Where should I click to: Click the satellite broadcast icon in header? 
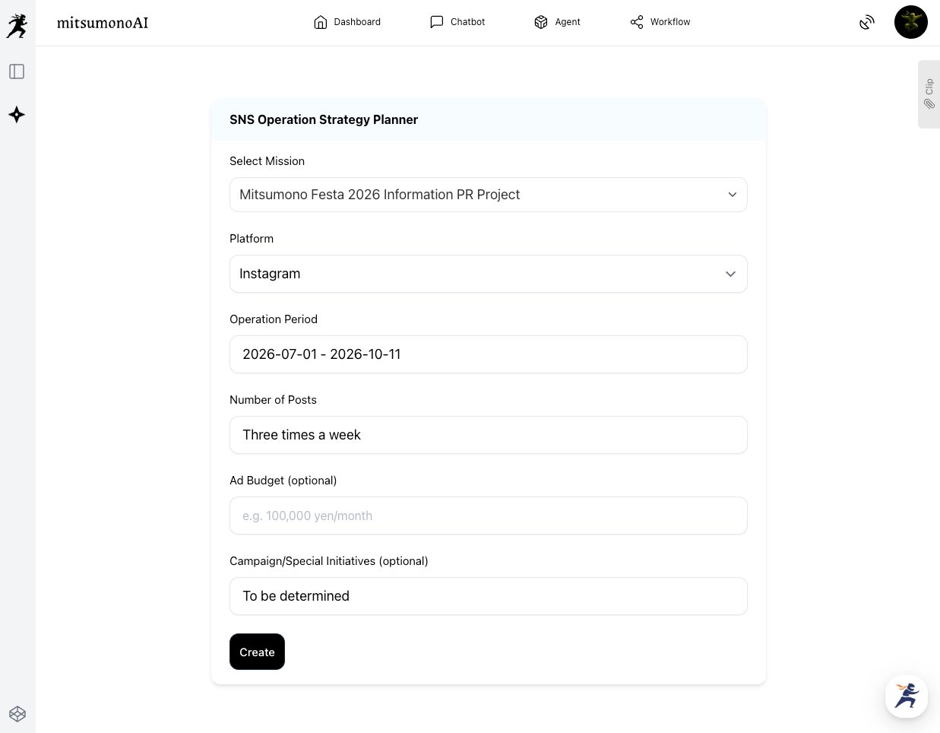coord(867,22)
